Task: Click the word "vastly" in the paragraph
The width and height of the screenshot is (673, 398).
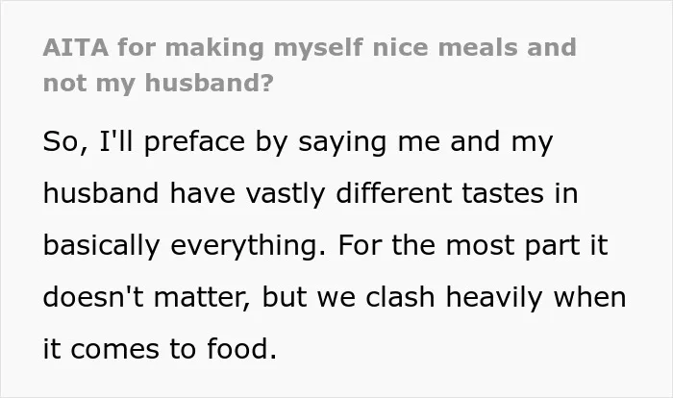Action: (x=286, y=194)
